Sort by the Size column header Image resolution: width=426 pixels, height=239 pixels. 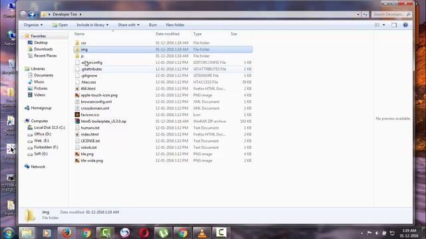(x=234, y=34)
